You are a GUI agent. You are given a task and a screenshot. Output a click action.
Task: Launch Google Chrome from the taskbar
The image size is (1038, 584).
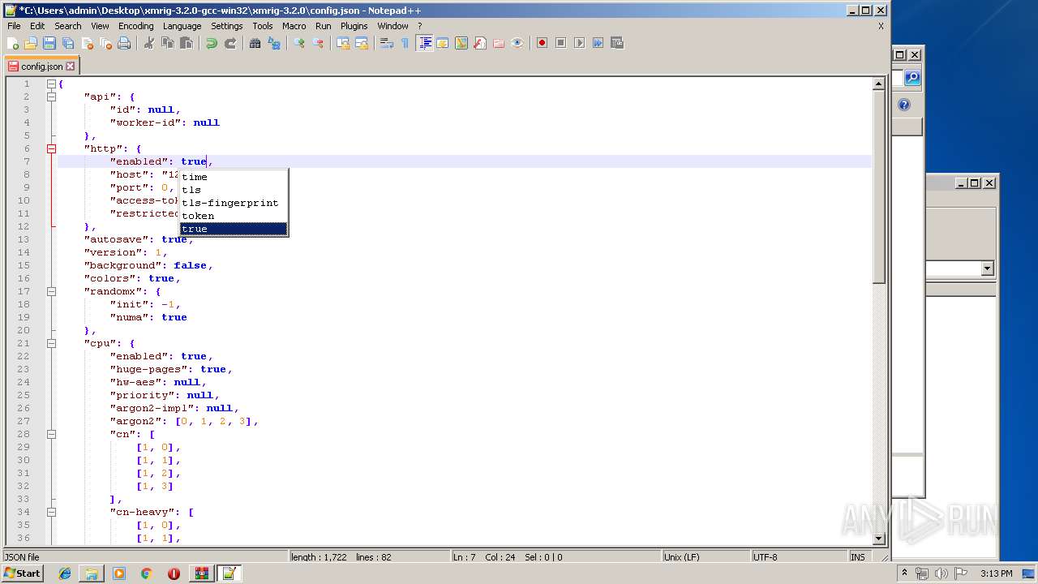pos(146,573)
